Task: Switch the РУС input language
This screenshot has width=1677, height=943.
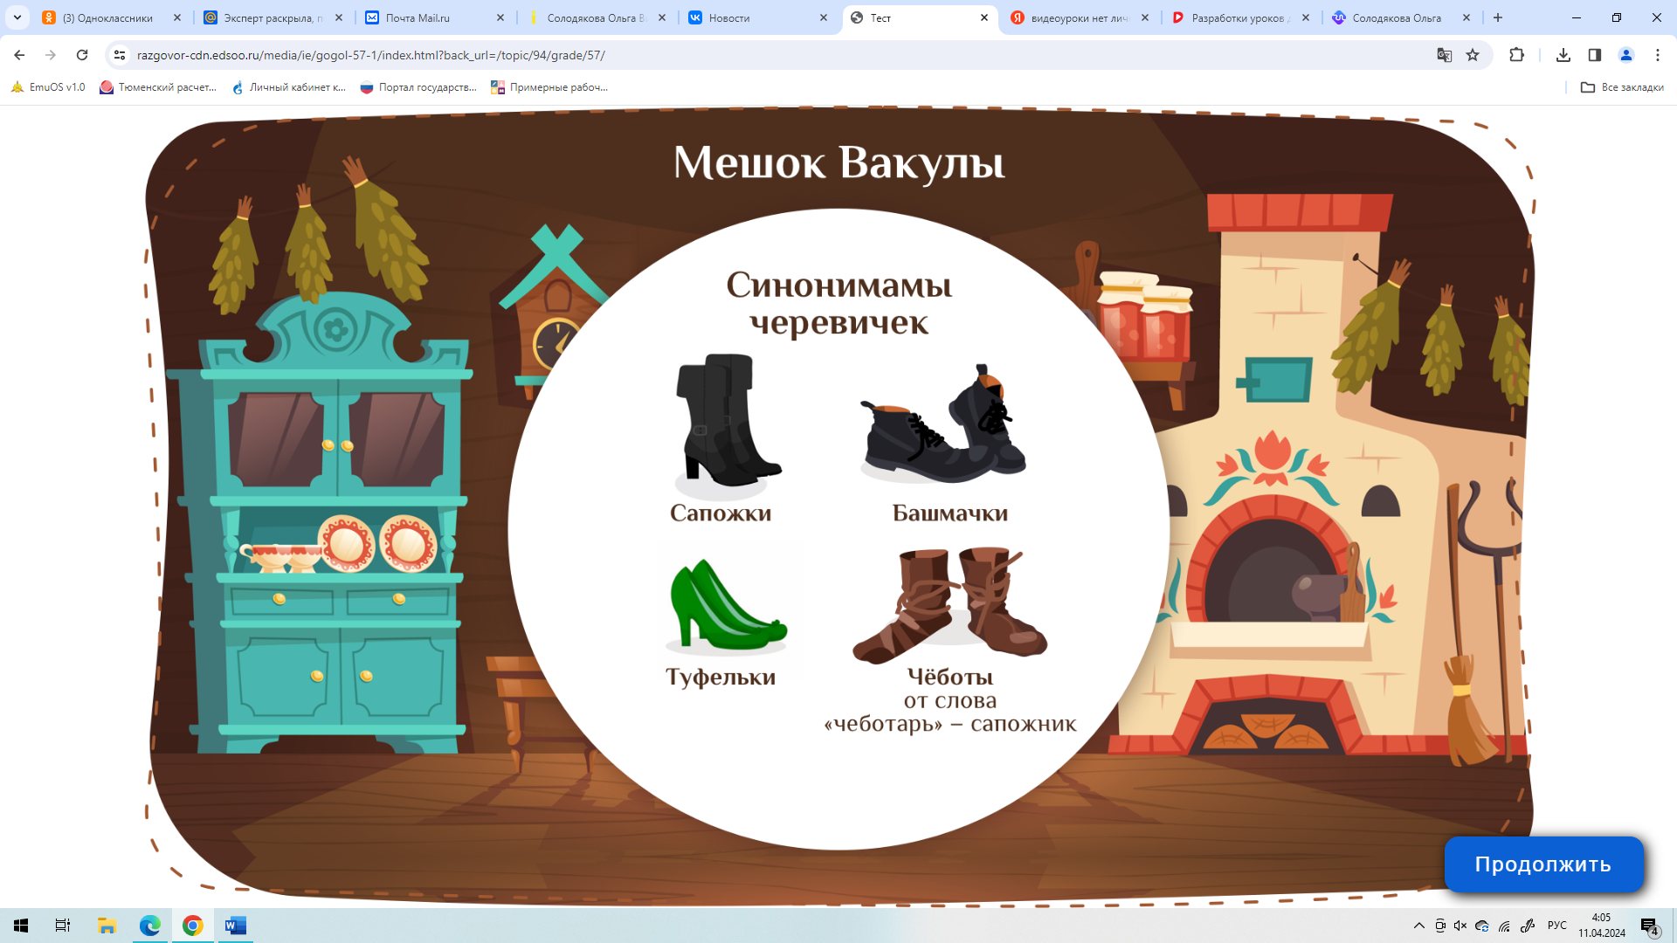Action: click(x=1556, y=926)
